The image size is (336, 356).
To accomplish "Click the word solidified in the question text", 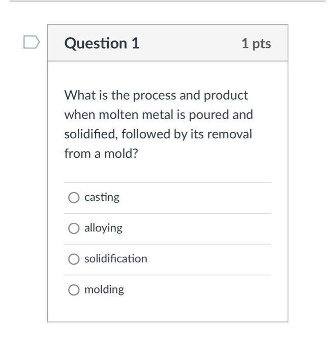I will pyautogui.click(x=91, y=134).
